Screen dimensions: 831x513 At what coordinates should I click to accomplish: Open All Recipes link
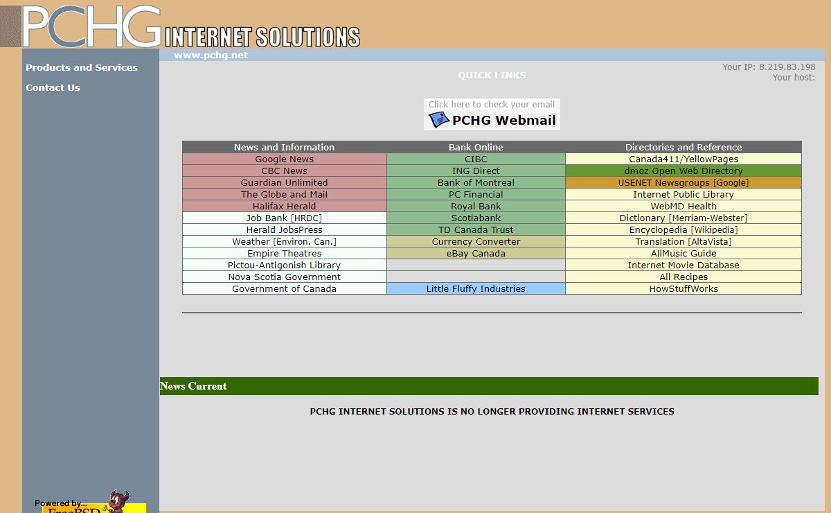[x=683, y=277]
